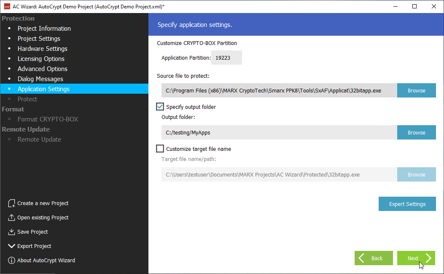Select Licensing Options in sidebar
The height and width of the screenshot is (274, 444).
coord(41,59)
